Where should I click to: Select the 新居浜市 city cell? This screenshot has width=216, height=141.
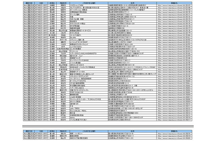[x=63, y=136]
